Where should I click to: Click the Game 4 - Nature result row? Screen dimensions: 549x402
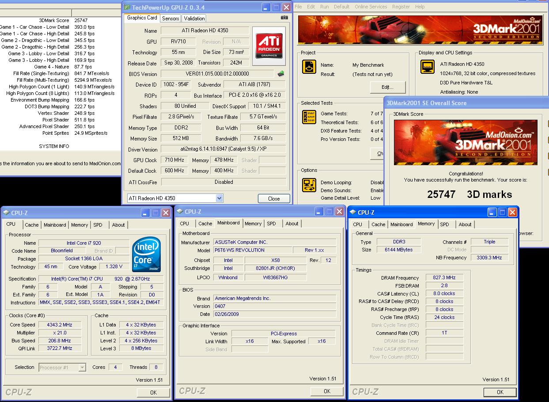63,67
